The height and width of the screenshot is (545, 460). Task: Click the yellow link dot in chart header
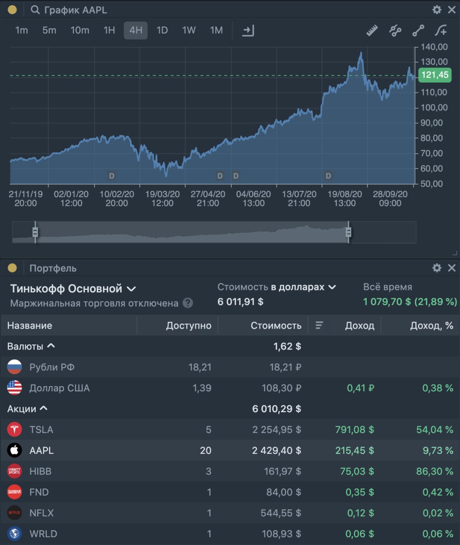click(x=12, y=10)
